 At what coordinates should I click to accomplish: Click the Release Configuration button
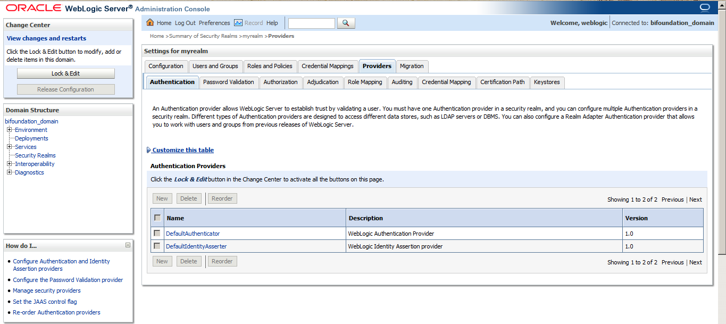coord(66,89)
